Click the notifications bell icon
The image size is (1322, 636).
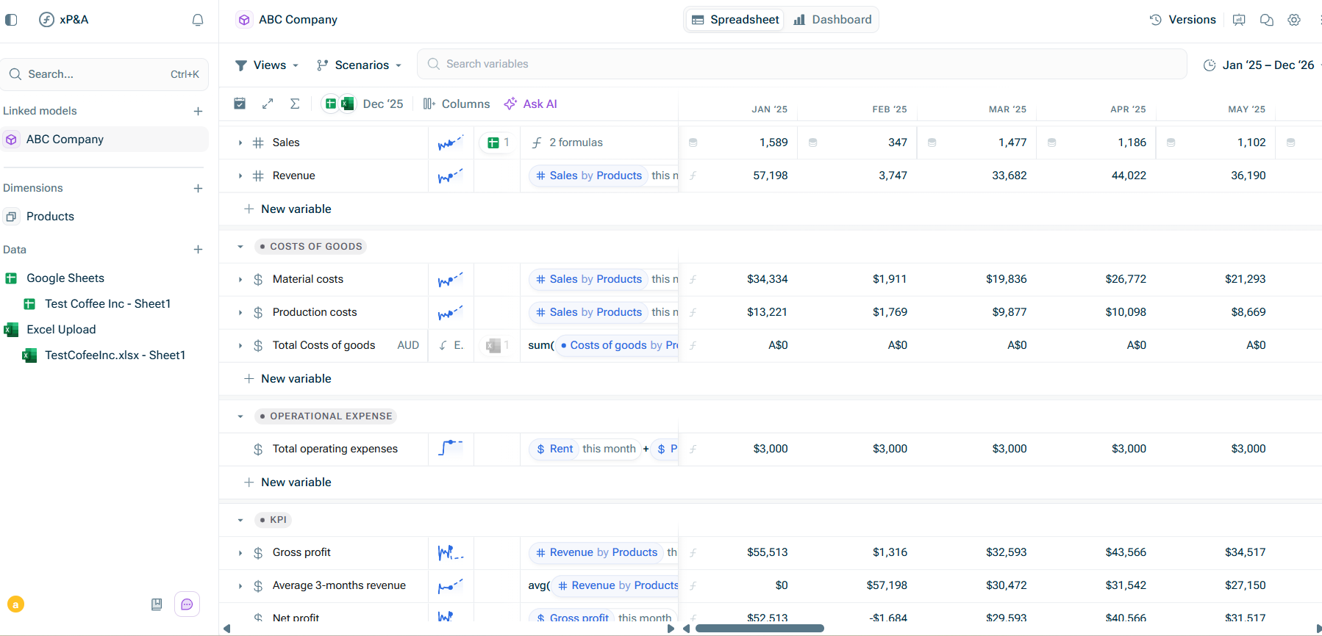[x=197, y=20]
